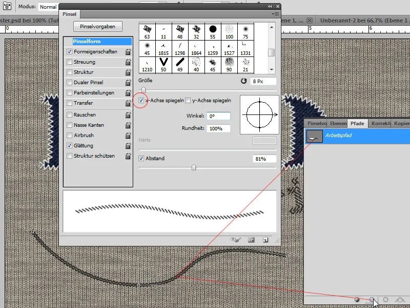Open the Pinselvorgaben panel tab
410x308 pixels.
(x=316, y=123)
